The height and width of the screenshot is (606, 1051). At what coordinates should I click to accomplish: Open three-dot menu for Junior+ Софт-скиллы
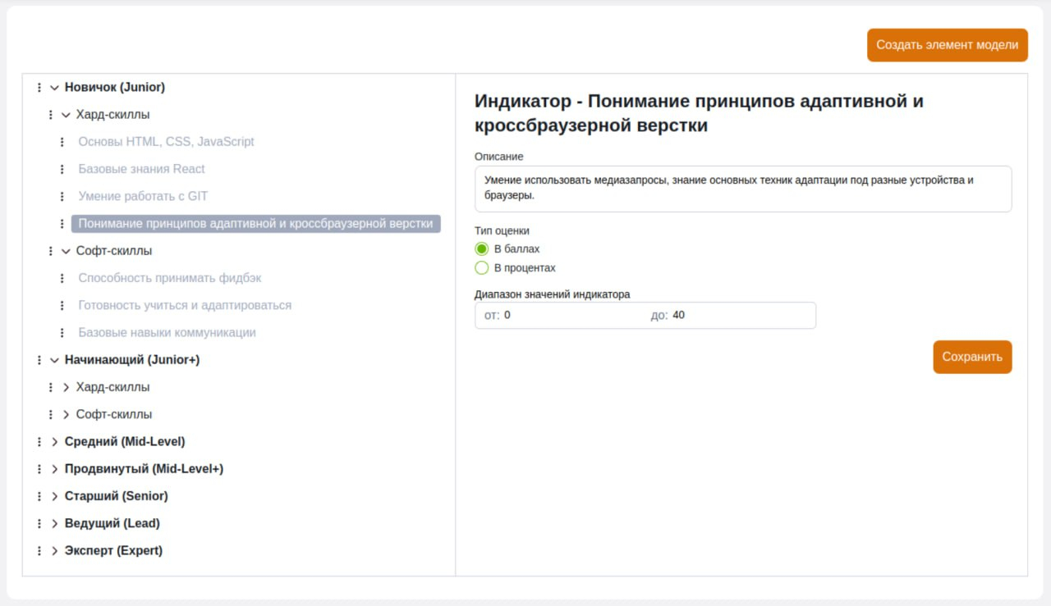coord(50,415)
